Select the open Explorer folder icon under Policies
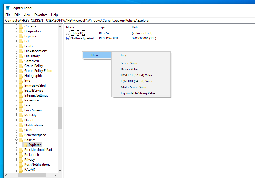255x178 pixels. (25, 145)
